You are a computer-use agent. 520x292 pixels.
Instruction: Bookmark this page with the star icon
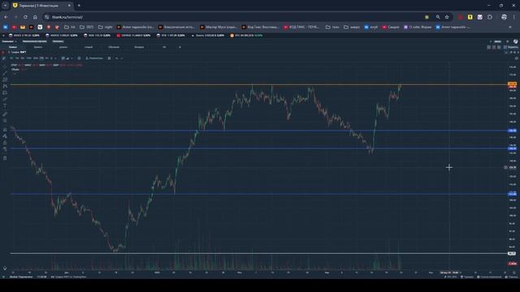point(447,17)
